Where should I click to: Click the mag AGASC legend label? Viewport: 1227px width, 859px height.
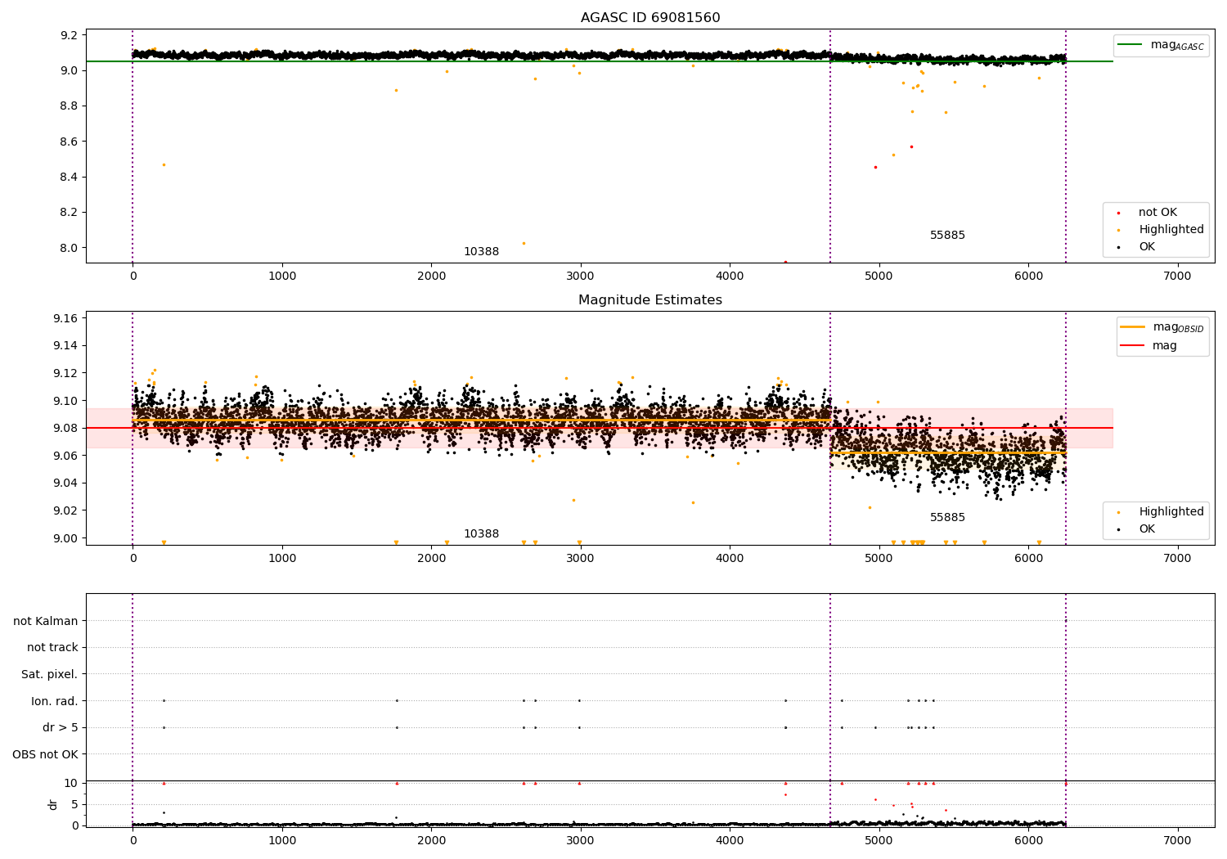[x=1177, y=46]
